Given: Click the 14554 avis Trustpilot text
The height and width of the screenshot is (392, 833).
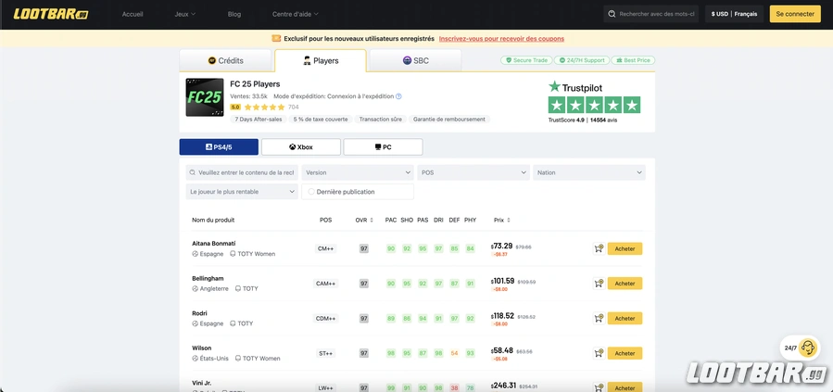Looking at the screenshot, I should pyautogui.click(x=603, y=120).
